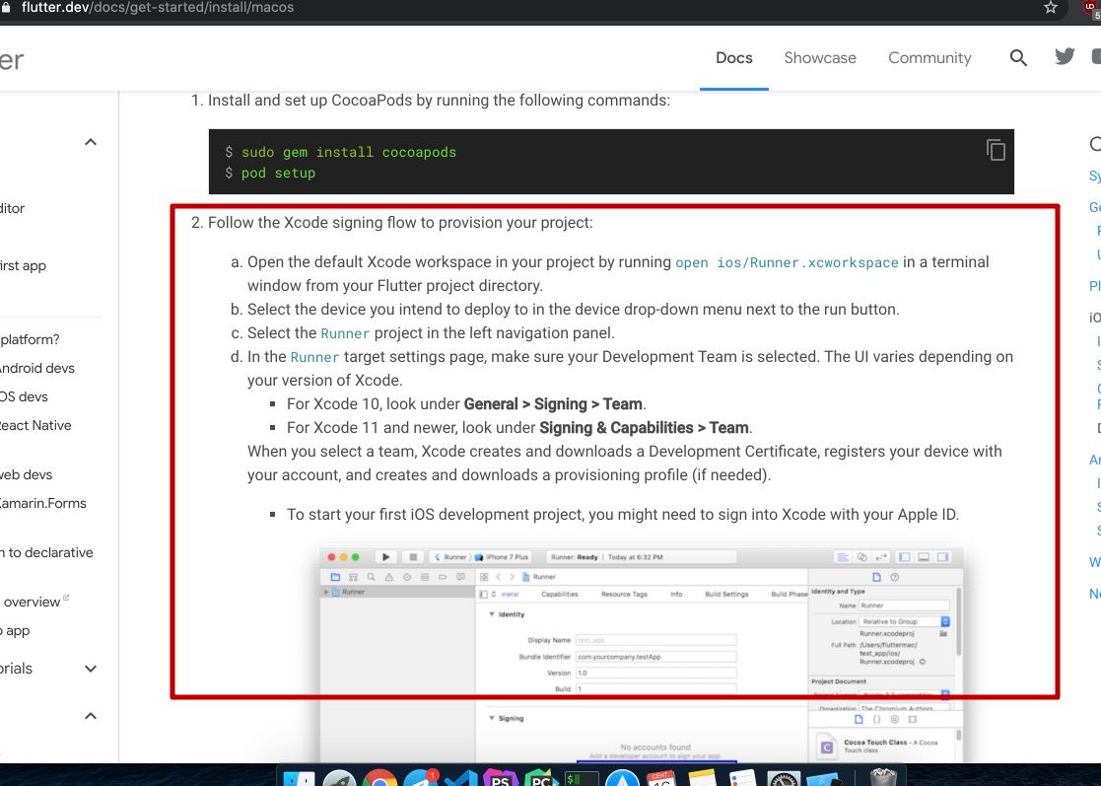Viewport: 1101px width, 786px height.
Task: Click 'Runner' code in step c
Action: [345, 333]
